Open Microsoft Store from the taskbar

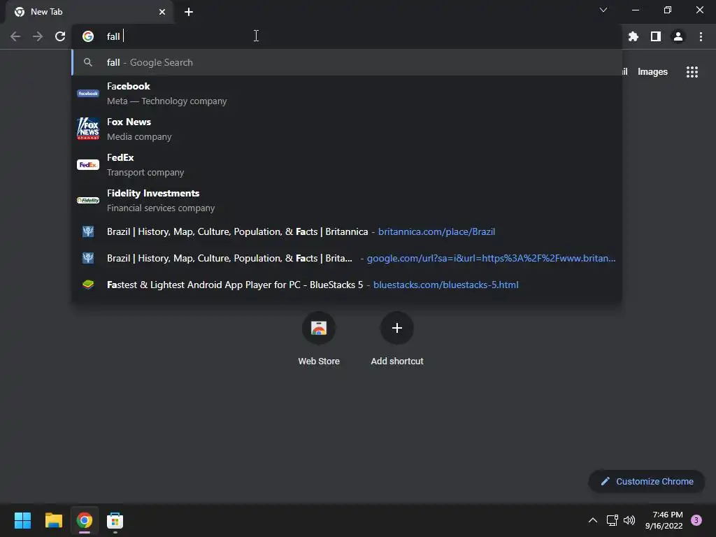[x=115, y=520]
